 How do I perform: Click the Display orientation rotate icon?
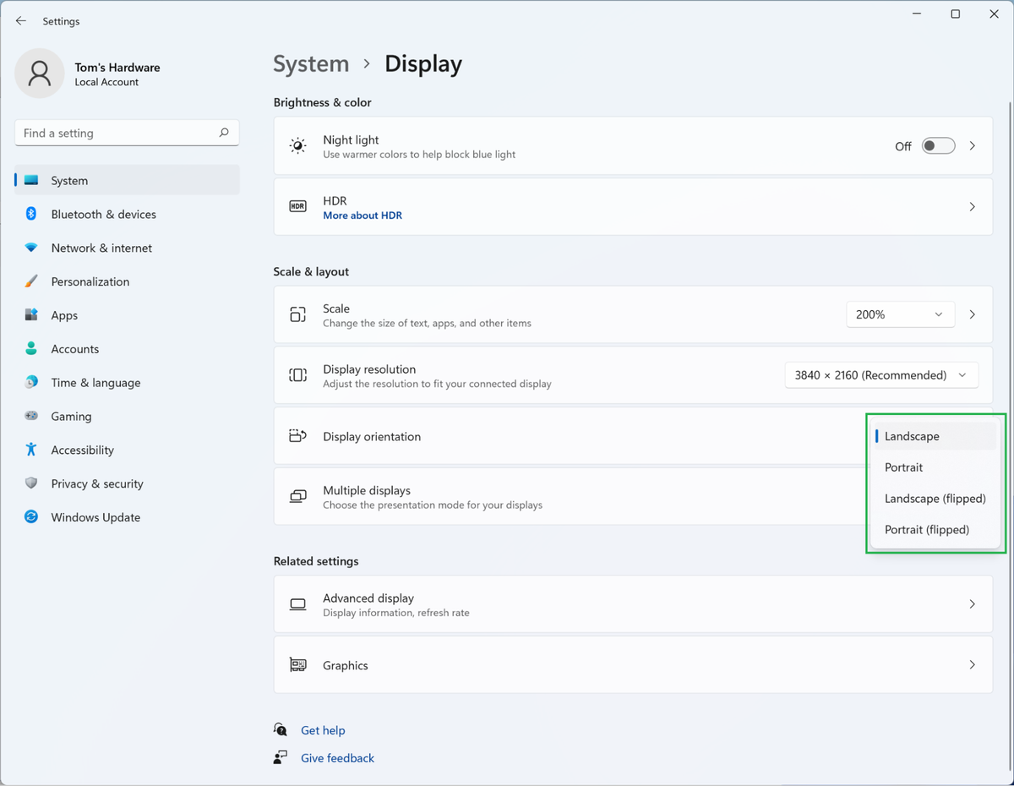coord(297,435)
